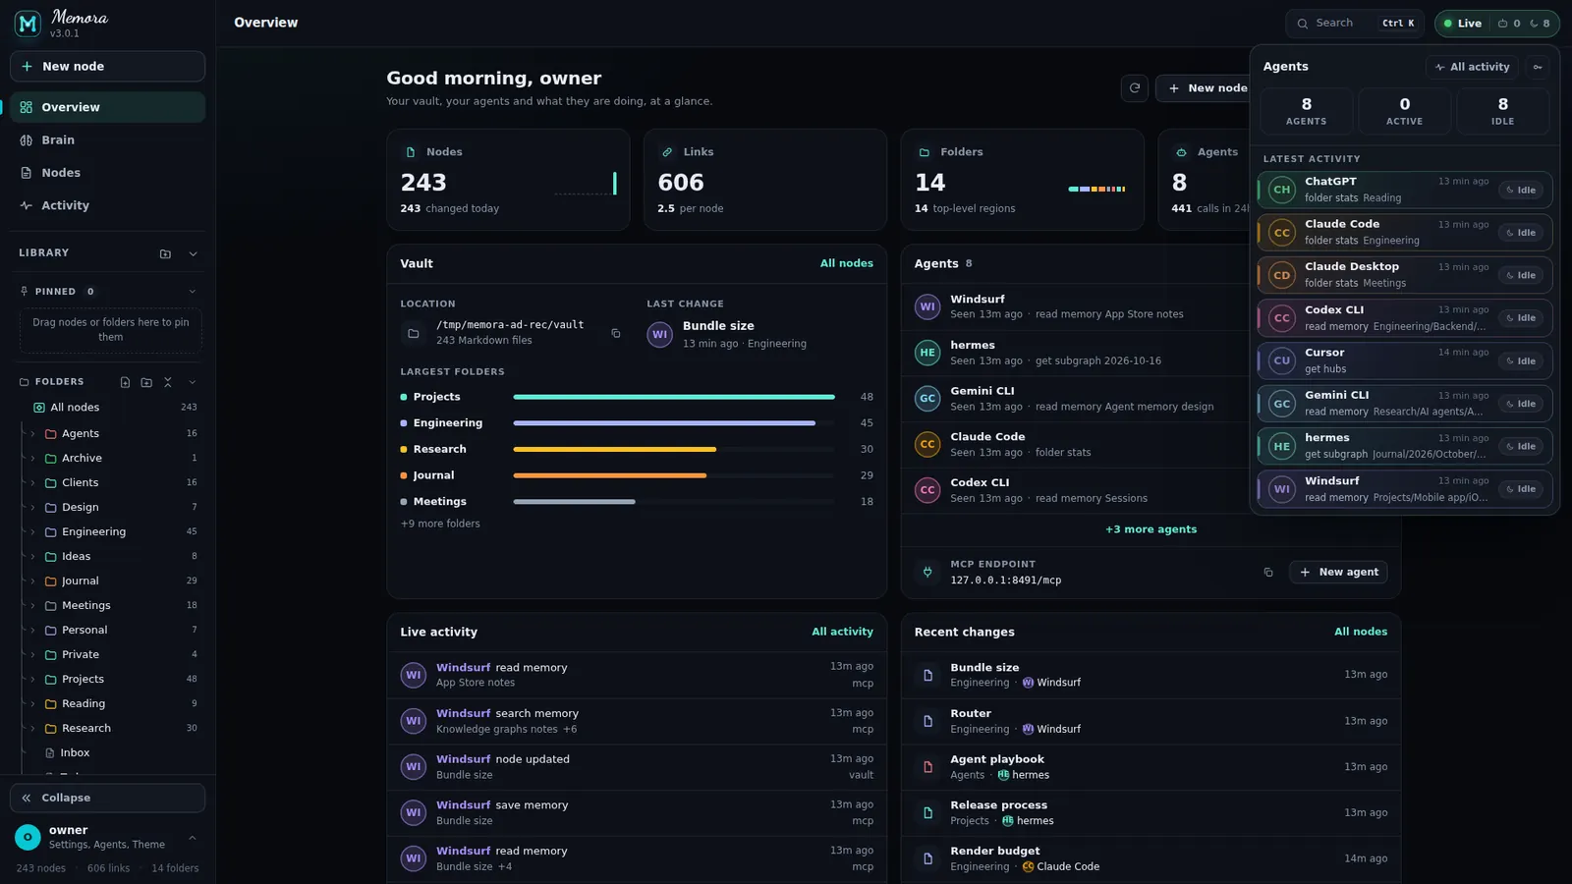
Task: Copy the vault location path
Action: (x=616, y=334)
